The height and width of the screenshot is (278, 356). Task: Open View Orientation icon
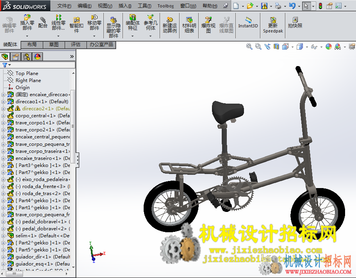click(x=285, y=47)
